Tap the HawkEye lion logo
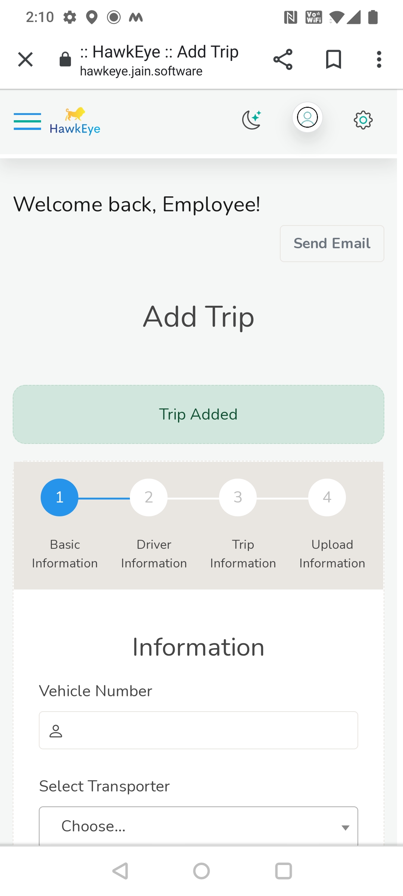This screenshot has height=896, width=403. 75,121
